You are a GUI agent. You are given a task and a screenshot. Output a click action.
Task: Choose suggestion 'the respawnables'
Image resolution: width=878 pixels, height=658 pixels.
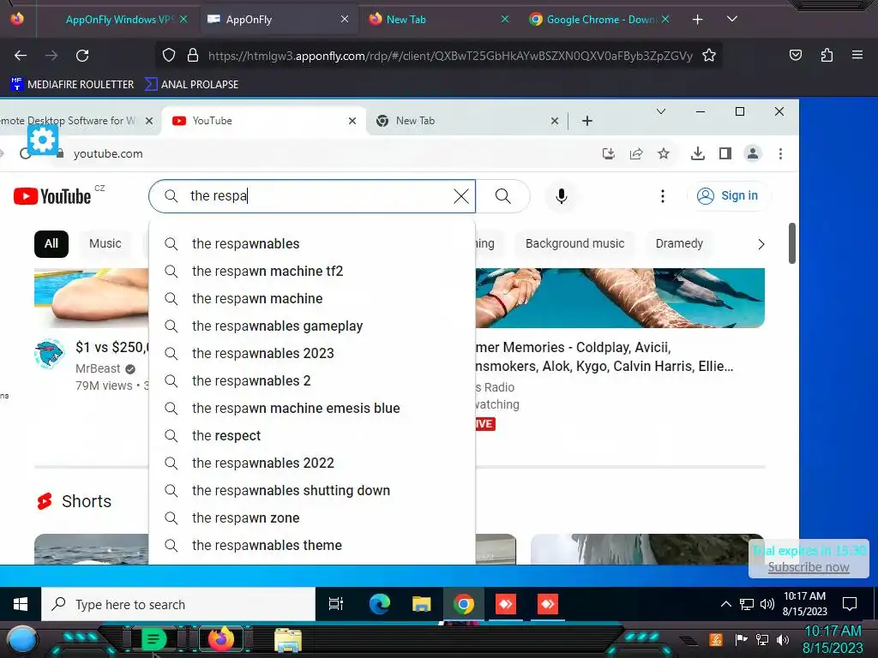pos(312,244)
